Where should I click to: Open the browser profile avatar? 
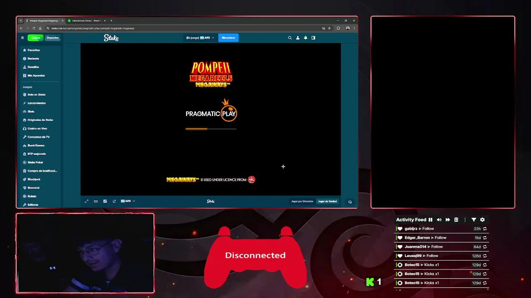point(348,28)
